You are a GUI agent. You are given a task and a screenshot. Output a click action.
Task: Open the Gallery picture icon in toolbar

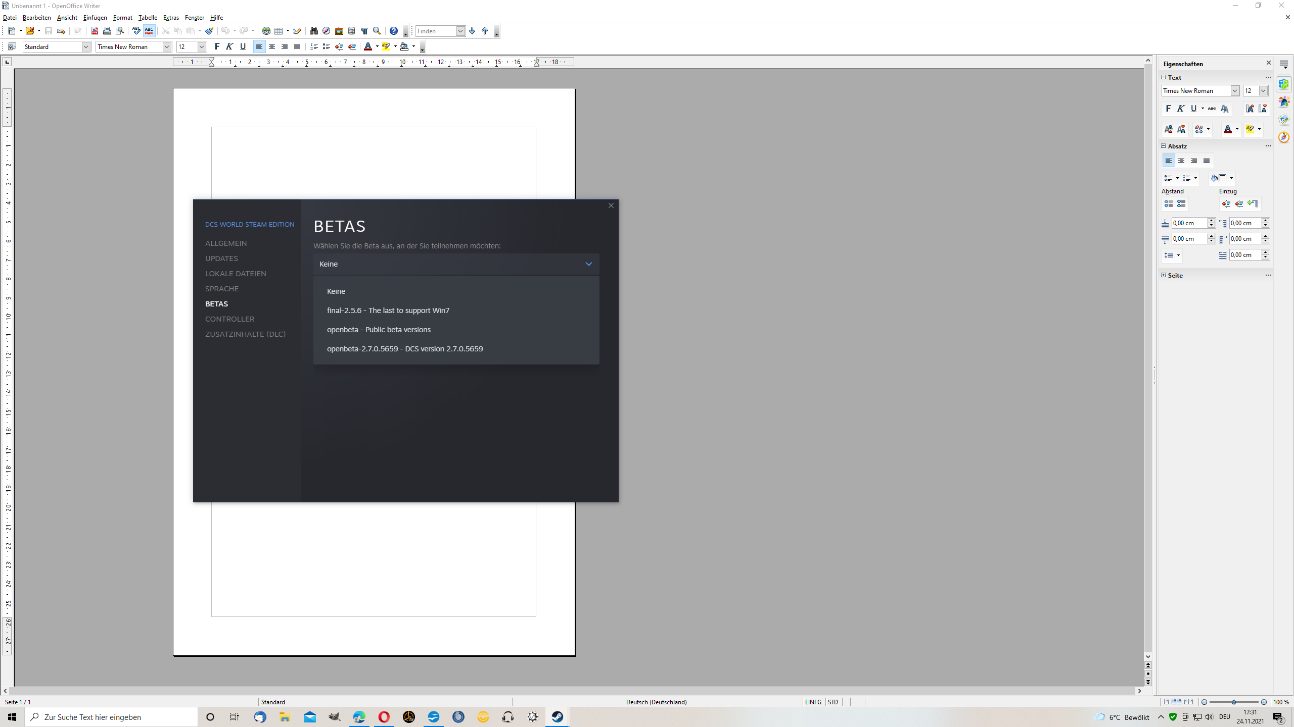[x=339, y=31]
